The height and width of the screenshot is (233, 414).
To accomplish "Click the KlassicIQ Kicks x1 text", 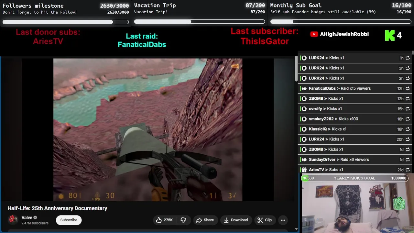I will pyautogui.click(x=328, y=129).
